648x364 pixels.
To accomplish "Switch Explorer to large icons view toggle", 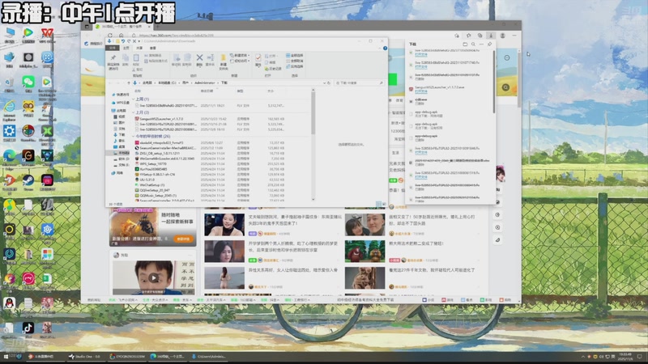I will 384,204.
